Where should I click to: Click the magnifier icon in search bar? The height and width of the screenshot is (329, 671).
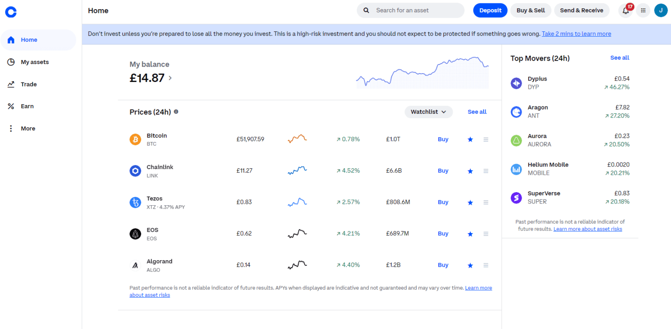point(367,10)
